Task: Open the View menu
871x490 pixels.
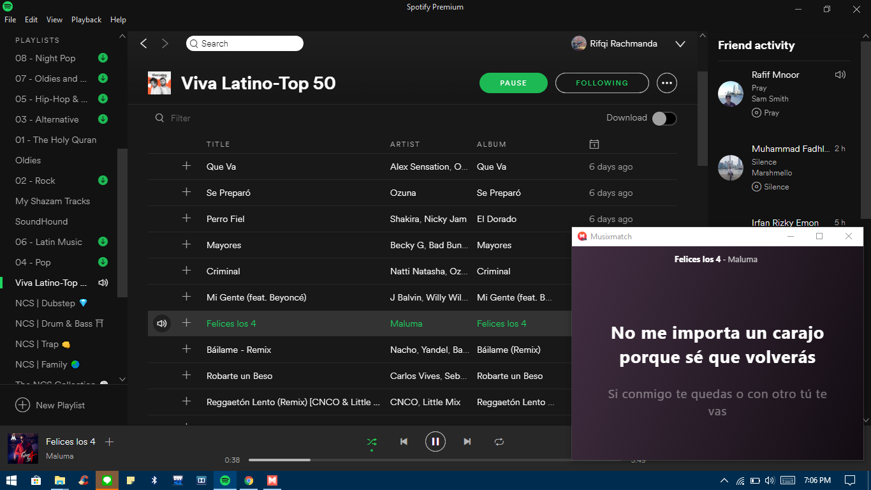Action: coord(54,20)
